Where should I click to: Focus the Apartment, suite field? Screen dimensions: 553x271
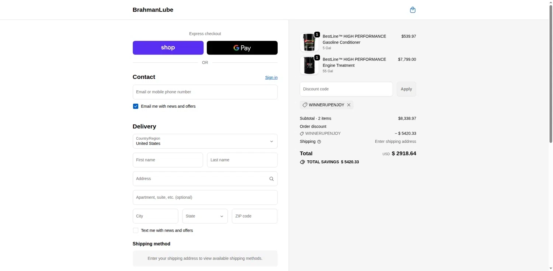point(205,198)
